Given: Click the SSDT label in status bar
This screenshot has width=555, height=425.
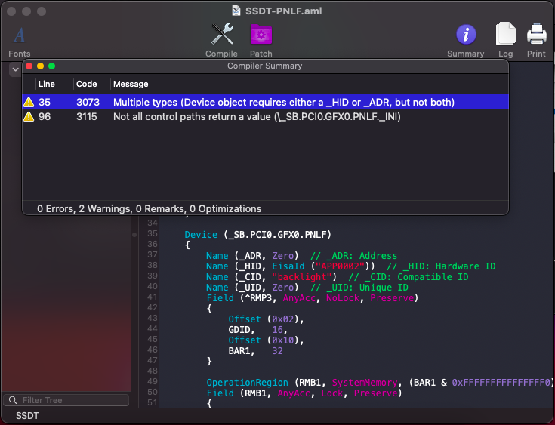Looking at the screenshot, I should pos(27,416).
